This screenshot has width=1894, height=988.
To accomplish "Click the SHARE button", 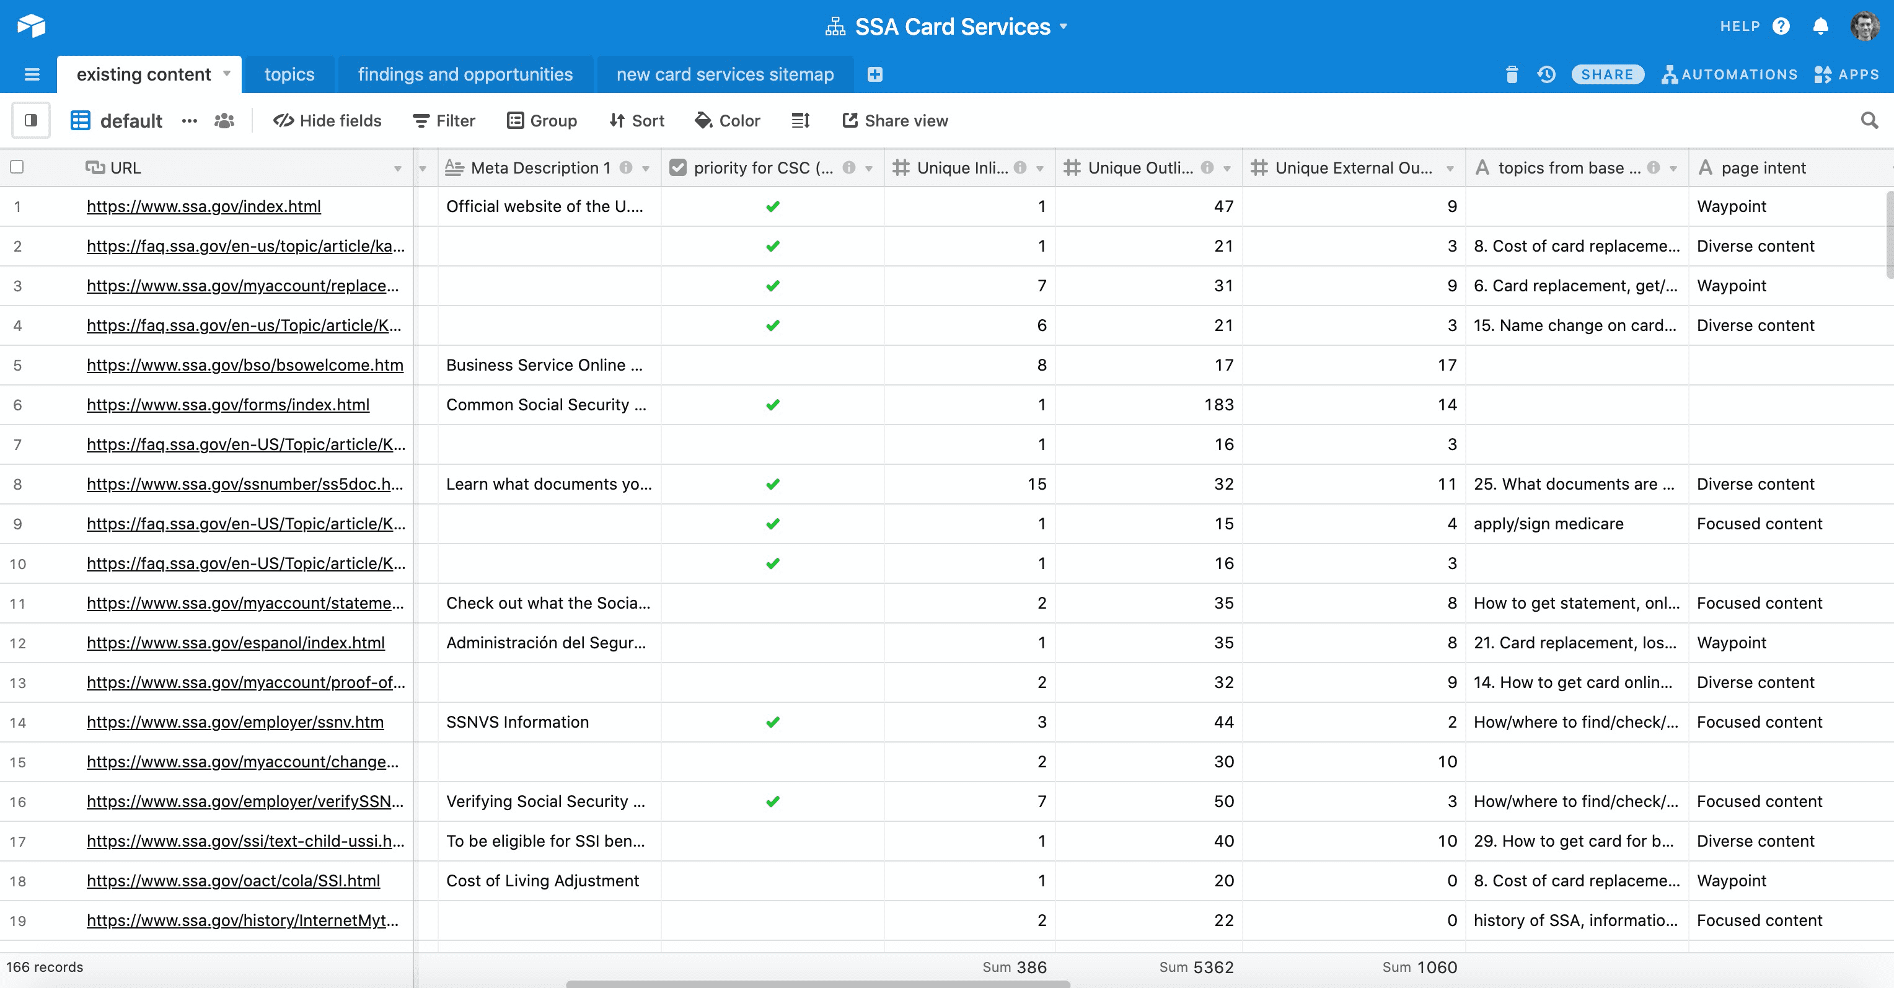I will [x=1607, y=74].
